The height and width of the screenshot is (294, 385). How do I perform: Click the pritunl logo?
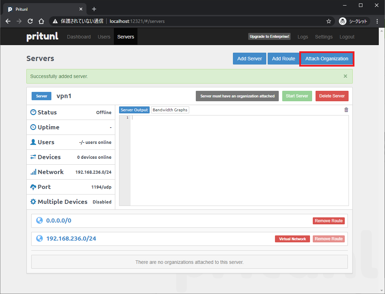tap(42, 36)
